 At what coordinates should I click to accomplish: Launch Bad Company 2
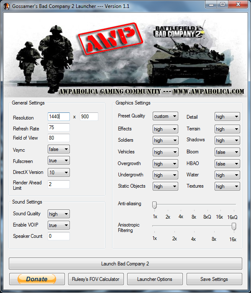pos(125,264)
